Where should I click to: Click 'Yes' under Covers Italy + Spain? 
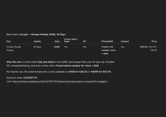[x=66, y=47]
